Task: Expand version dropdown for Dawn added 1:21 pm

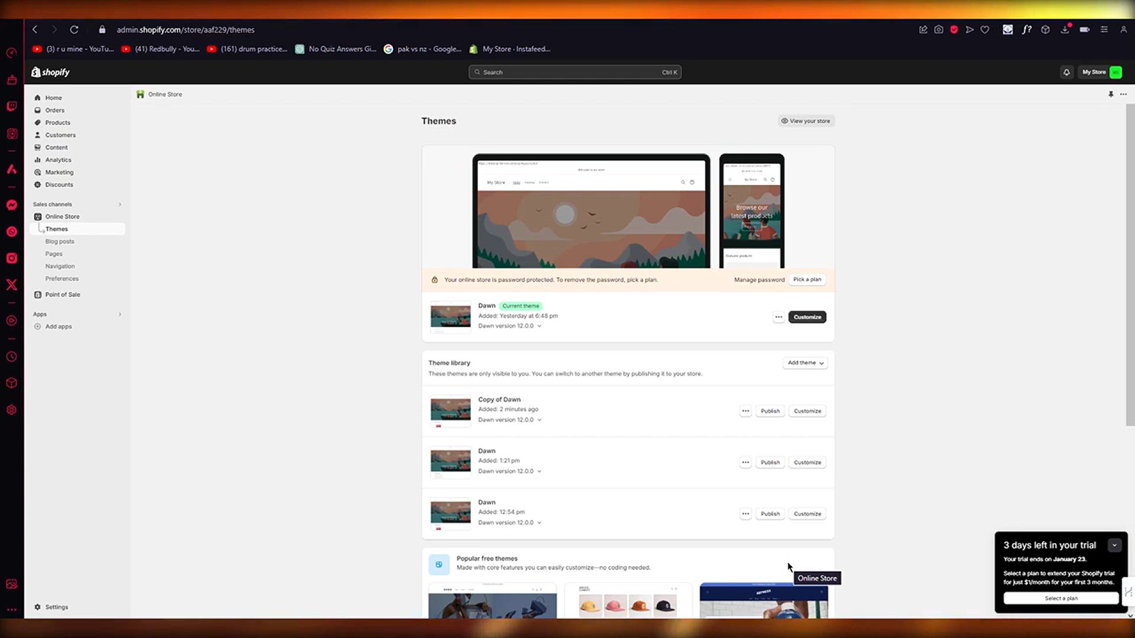Action: (x=539, y=471)
